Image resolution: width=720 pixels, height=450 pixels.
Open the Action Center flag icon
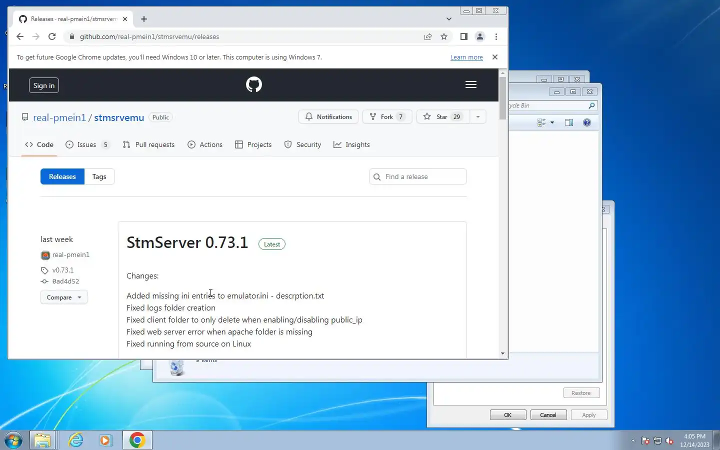pyautogui.click(x=645, y=440)
